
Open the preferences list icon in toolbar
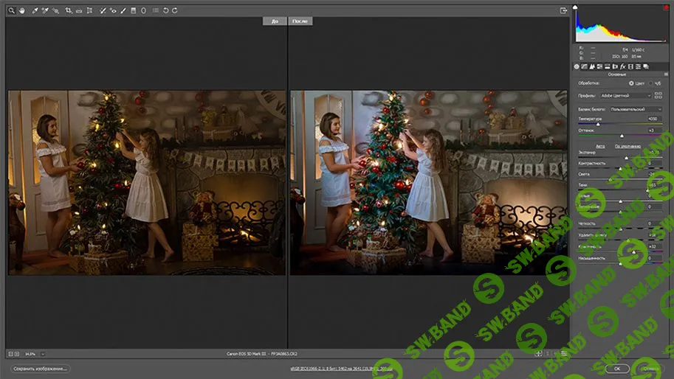pos(156,10)
